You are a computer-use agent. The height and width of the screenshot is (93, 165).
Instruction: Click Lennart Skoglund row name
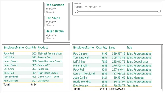point(84,74)
